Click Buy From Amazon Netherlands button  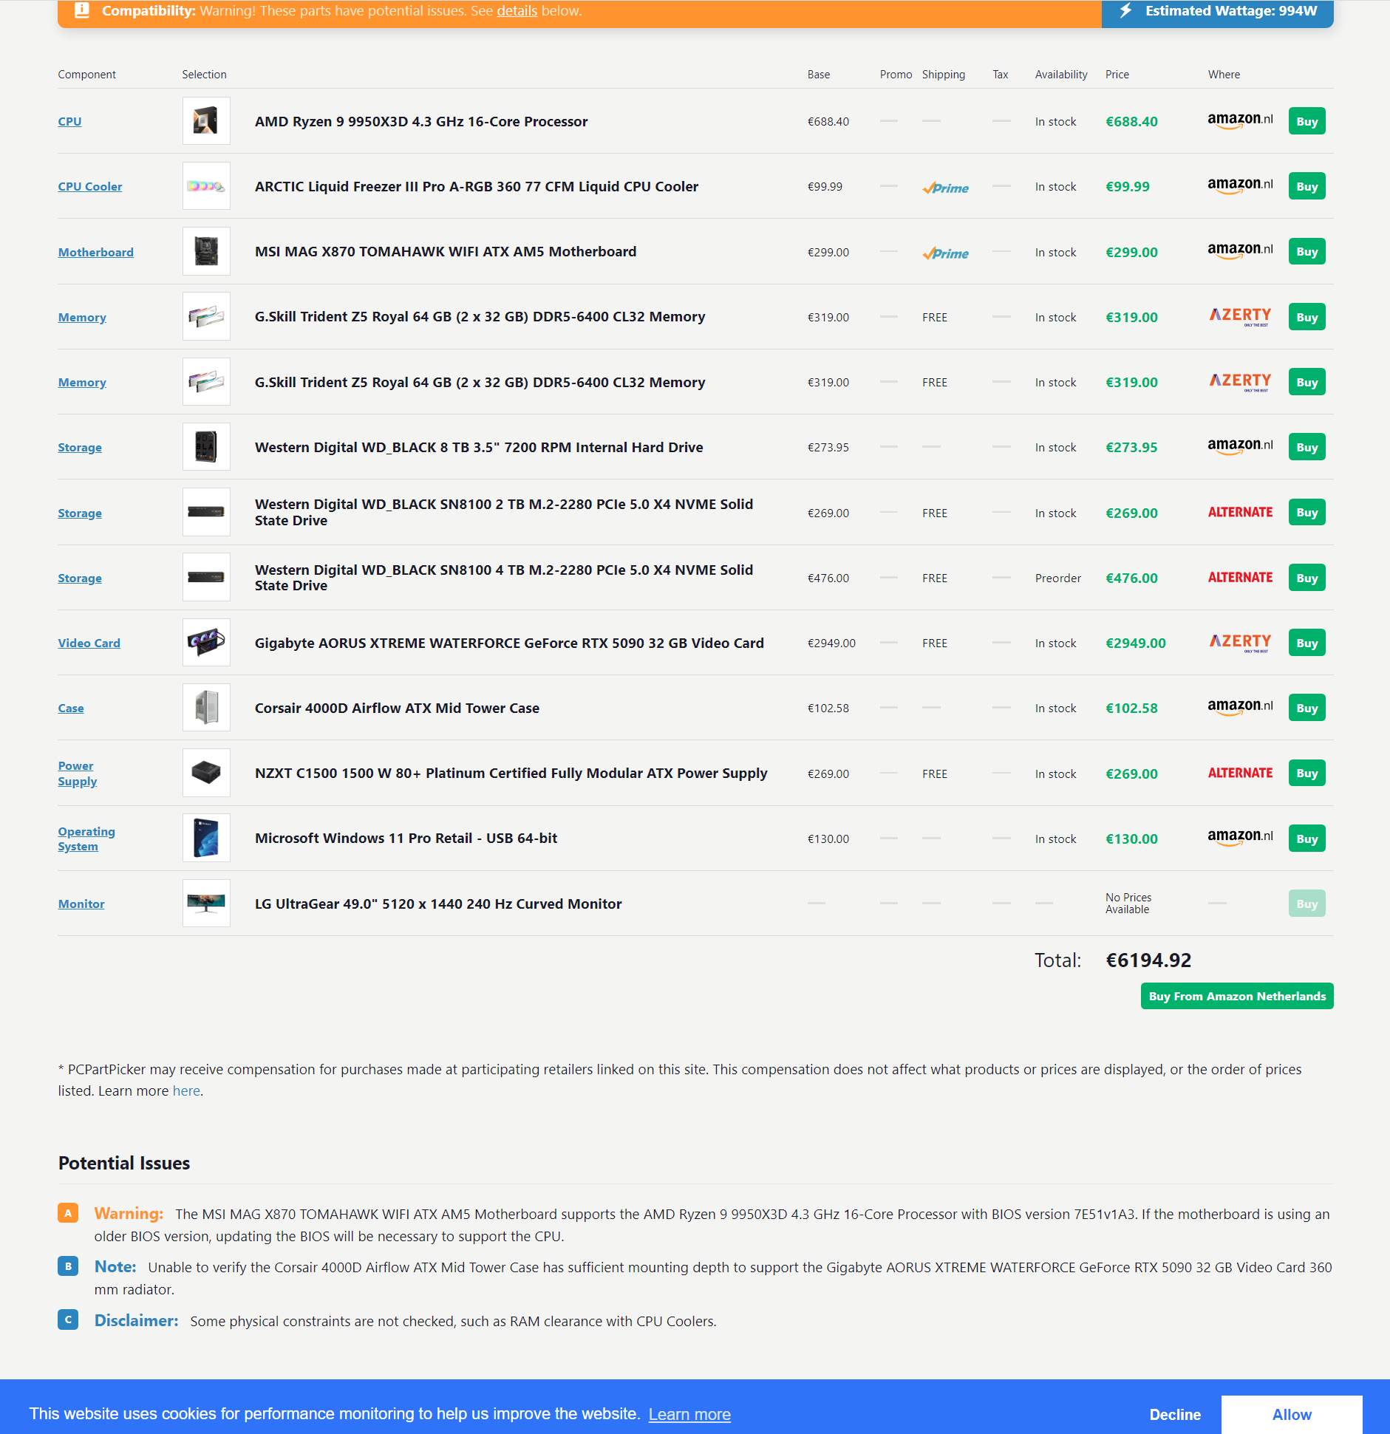point(1237,996)
